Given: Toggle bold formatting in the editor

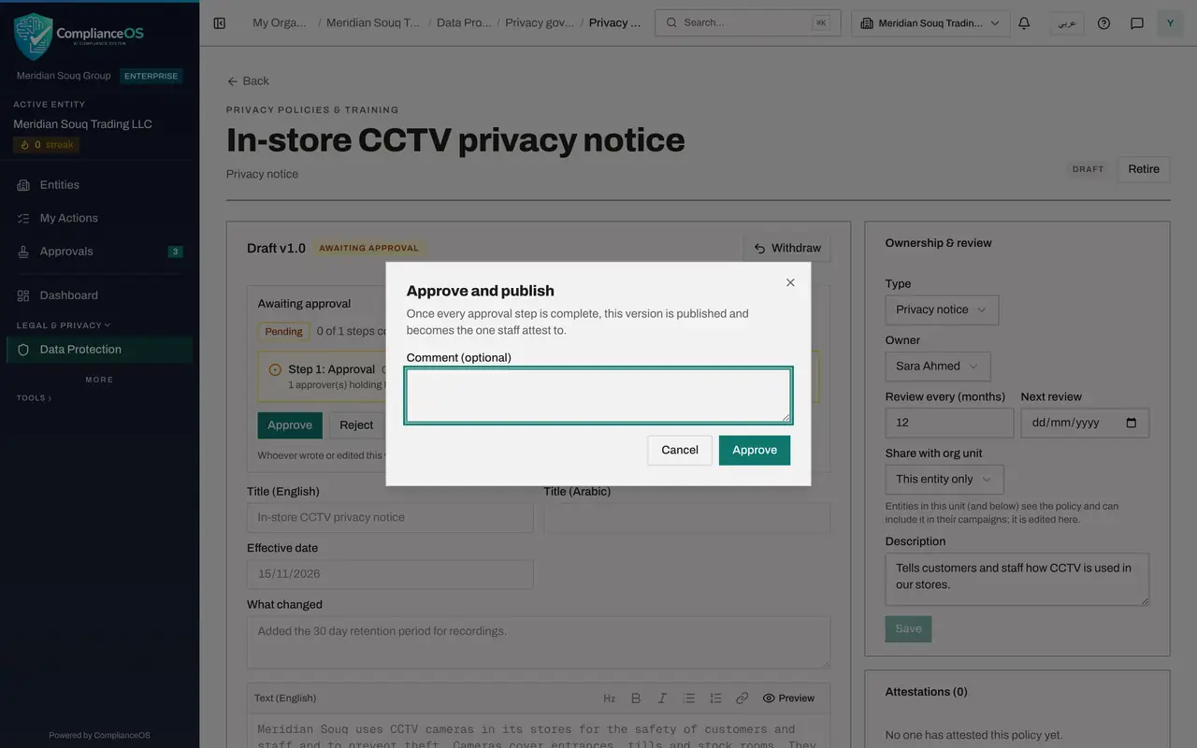Looking at the screenshot, I should pos(636,698).
